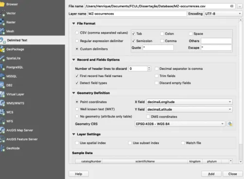The image size is (244, 179).
Task: Enable Discard empty fields option
Action: (156, 83)
